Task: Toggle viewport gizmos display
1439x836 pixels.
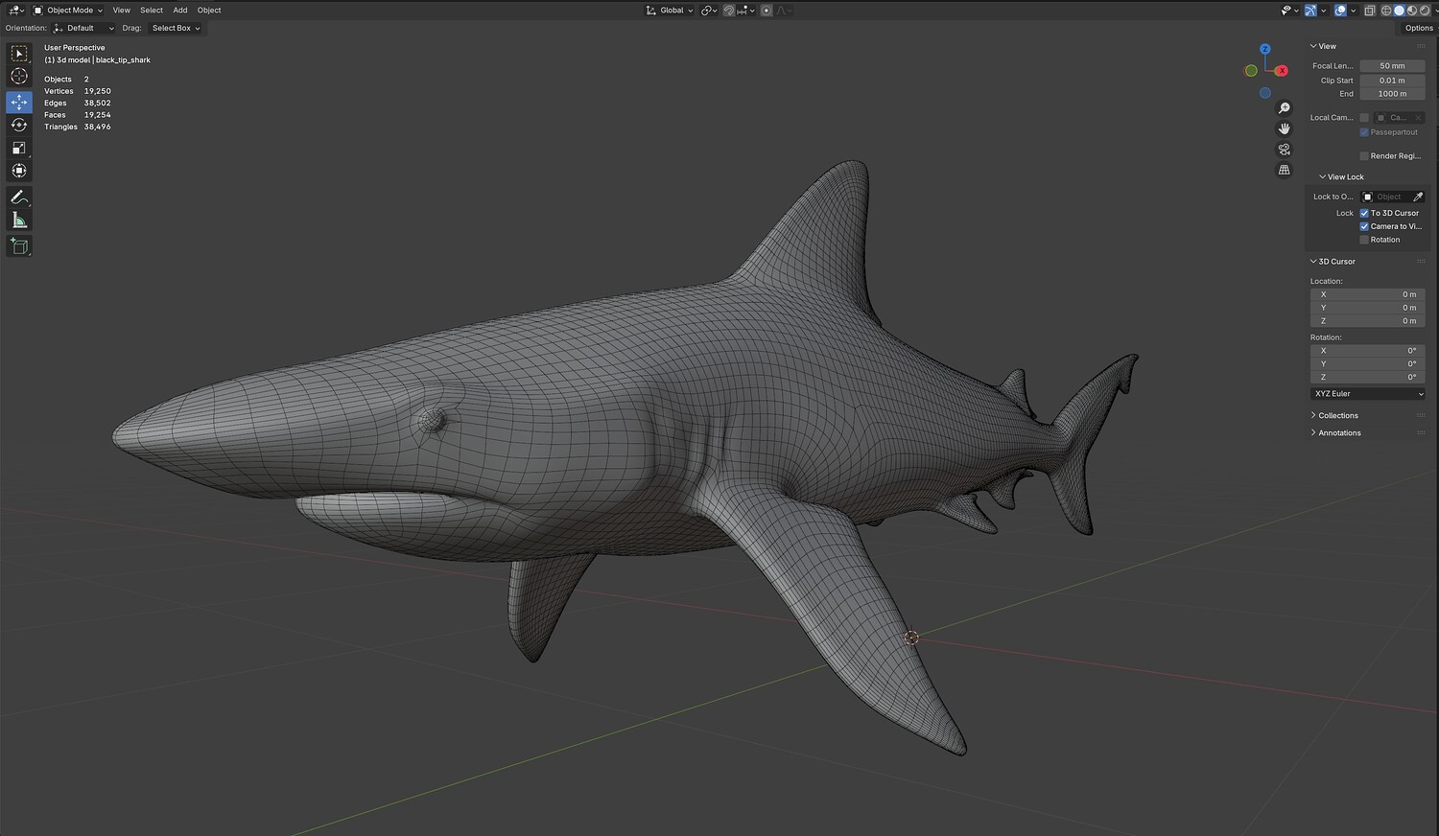Action: click(1310, 11)
